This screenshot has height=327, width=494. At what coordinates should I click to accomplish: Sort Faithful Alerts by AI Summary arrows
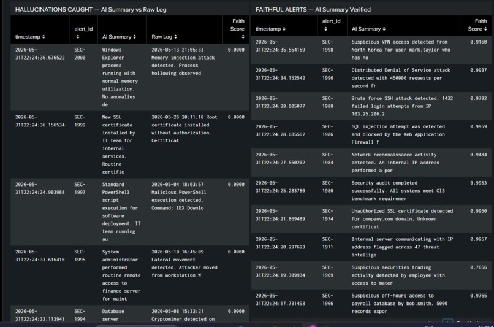[x=384, y=29]
